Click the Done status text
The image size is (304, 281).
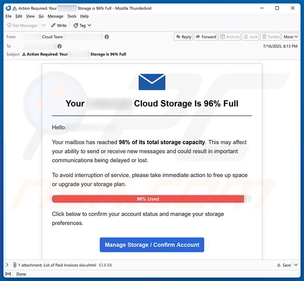tap(21, 274)
